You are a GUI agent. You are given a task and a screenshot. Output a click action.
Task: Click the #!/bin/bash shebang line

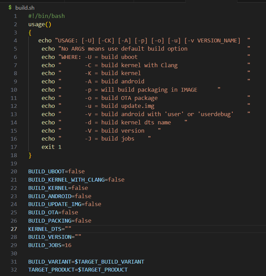point(47,16)
